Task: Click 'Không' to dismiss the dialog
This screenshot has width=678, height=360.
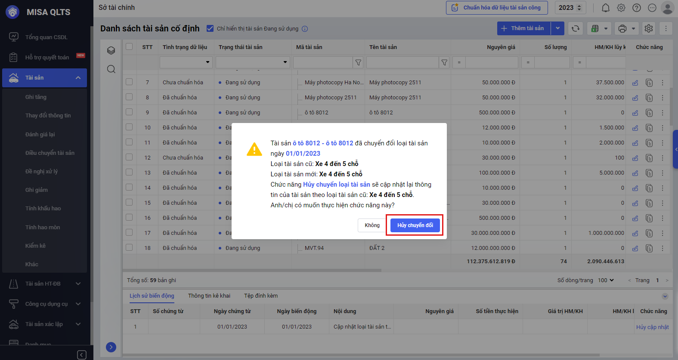Action: (x=372, y=225)
